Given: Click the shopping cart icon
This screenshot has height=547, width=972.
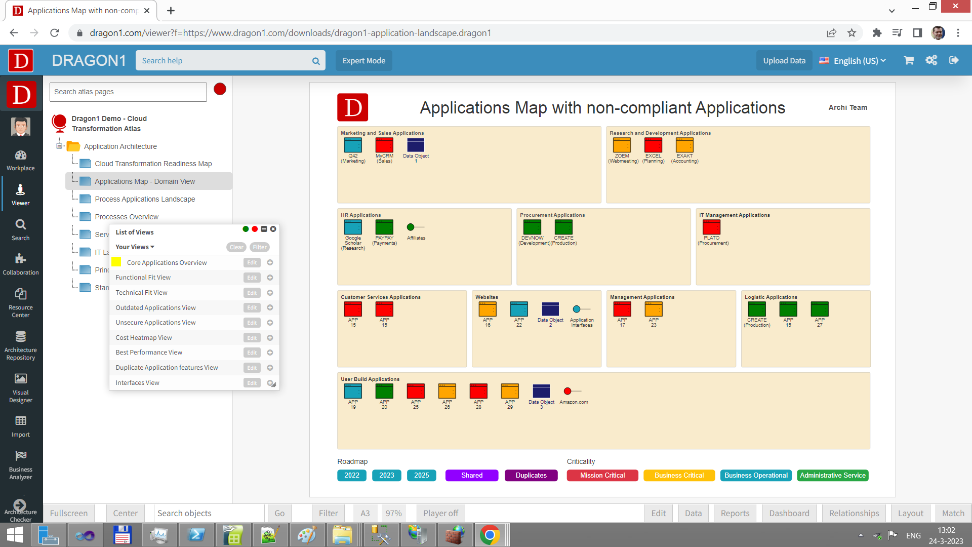Looking at the screenshot, I should [909, 60].
